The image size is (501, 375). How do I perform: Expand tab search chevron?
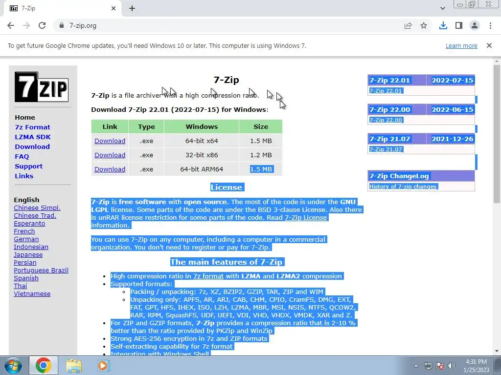pos(443,8)
